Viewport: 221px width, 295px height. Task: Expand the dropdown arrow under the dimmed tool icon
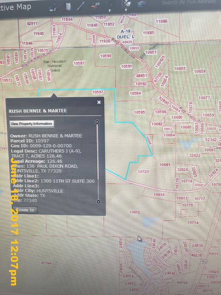tap(109, 11)
